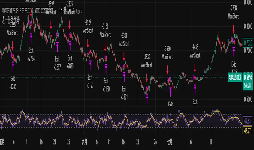Click the -3150 MonShort entry label
254x150 pixels.
tap(105, 30)
